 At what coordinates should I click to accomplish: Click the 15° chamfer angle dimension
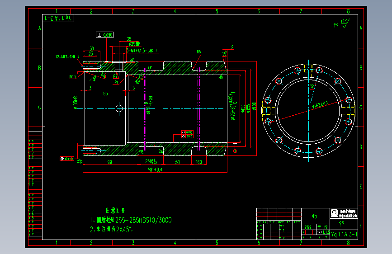[224, 53]
